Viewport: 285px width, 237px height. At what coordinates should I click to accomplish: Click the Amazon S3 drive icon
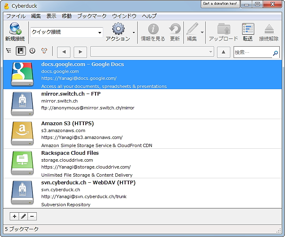[x=22, y=133]
